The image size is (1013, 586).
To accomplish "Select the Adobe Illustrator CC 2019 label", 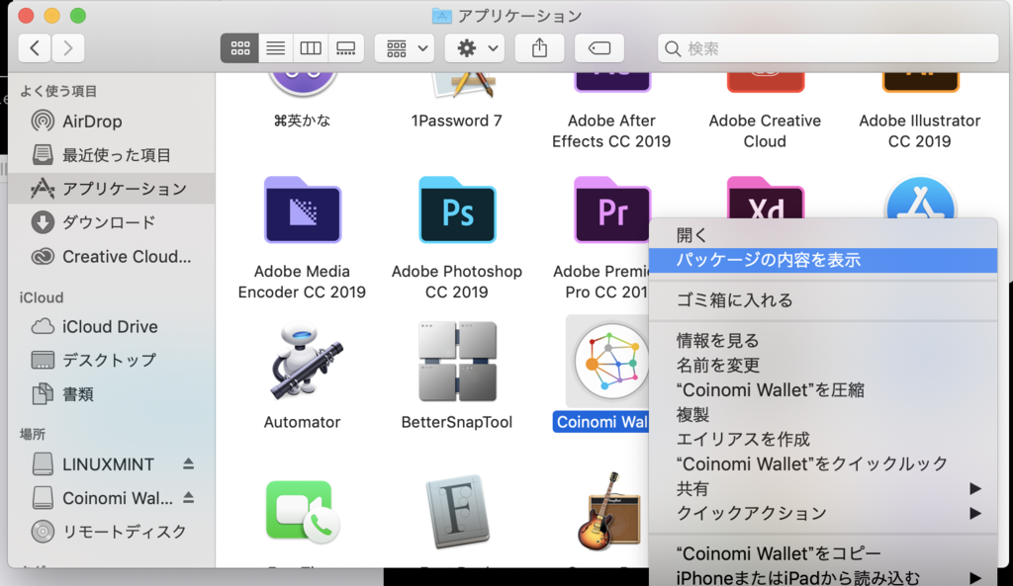I will click(919, 131).
